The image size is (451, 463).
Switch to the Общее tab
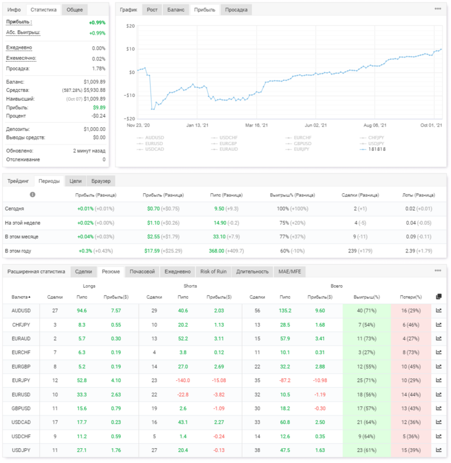pyautogui.click(x=75, y=10)
